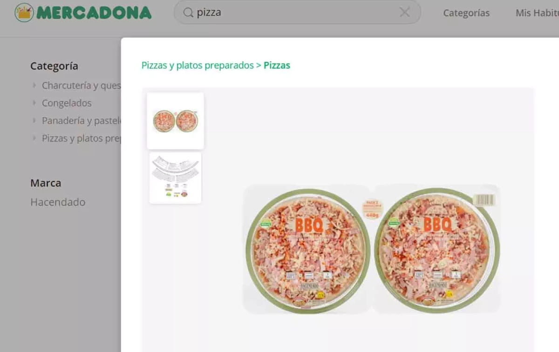Image resolution: width=559 pixels, height=352 pixels.
Task: Open the Mis Habituales menu item
Action: click(537, 13)
